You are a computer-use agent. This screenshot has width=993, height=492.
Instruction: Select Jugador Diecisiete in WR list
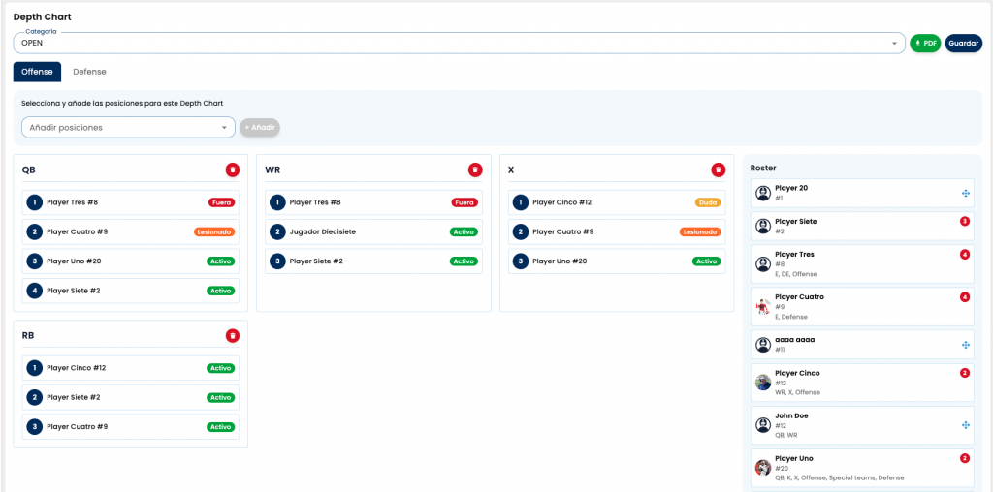pyautogui.click(x=323, y=232)
